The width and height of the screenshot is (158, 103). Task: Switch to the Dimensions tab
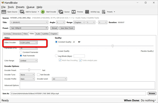(17, 34)
